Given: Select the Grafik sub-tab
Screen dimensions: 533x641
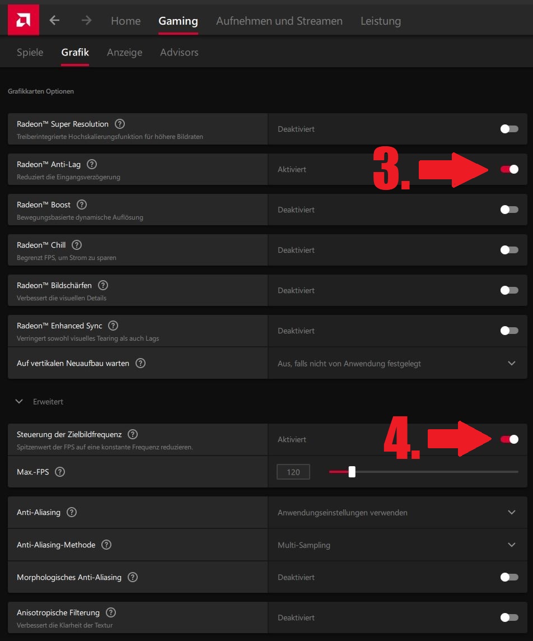Looking at the screenshot, I should [x=75, y=52].
